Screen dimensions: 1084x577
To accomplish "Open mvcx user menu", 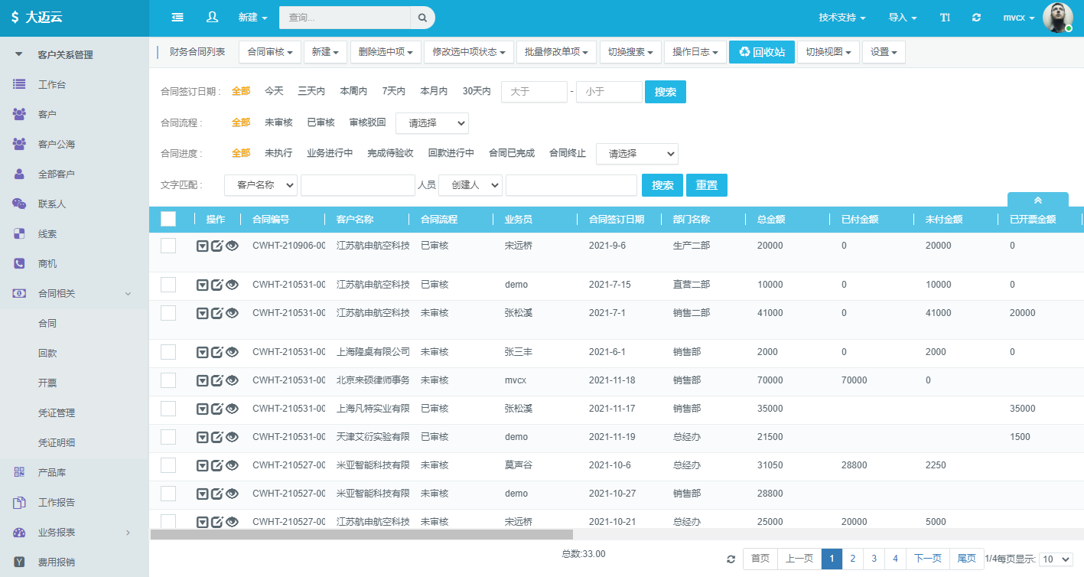I will coord(1018,18).
